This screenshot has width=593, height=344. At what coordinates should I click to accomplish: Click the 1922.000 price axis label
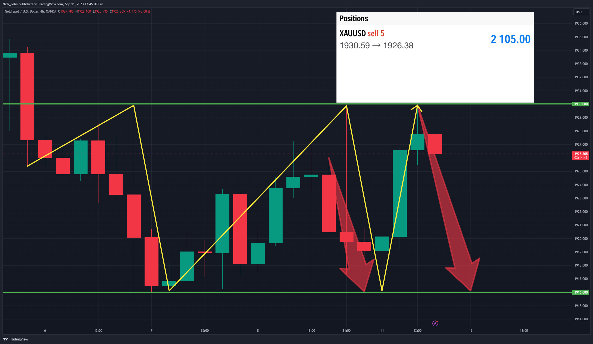coord(581,212)
